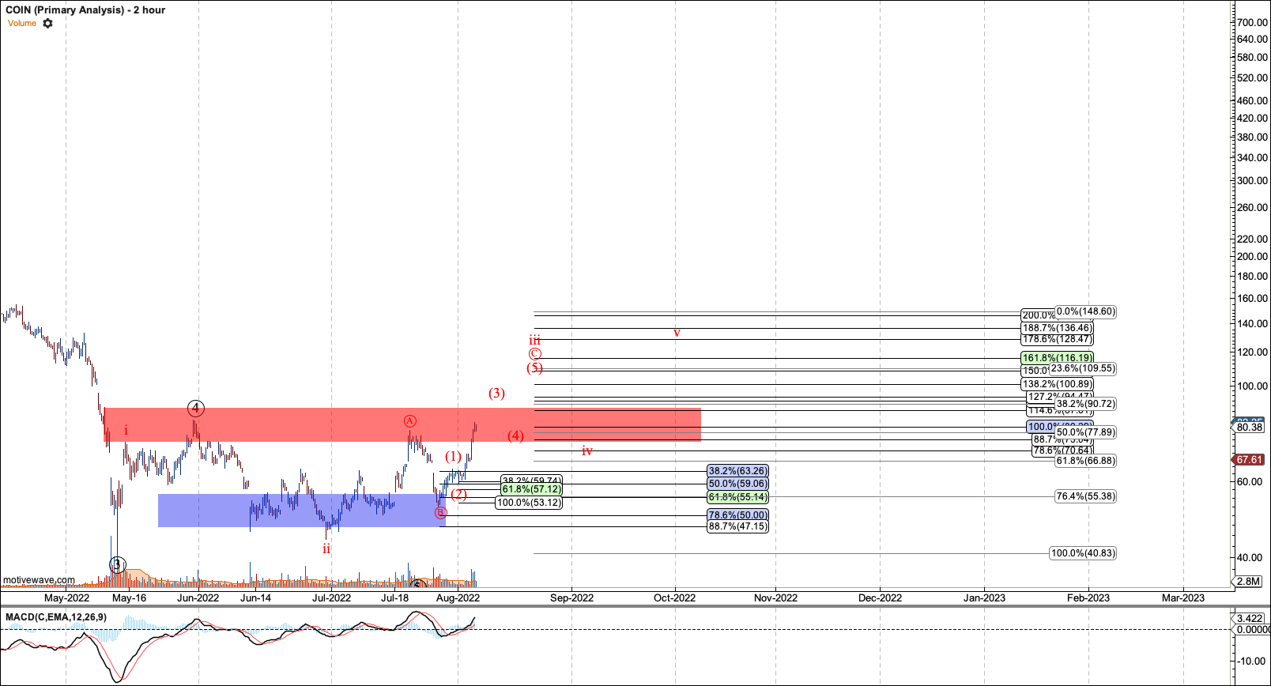
Task: Click the May-16 date axis label
Action: [129, 597]
